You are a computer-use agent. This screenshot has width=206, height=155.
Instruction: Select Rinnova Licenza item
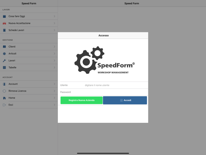tap(29, 91)
